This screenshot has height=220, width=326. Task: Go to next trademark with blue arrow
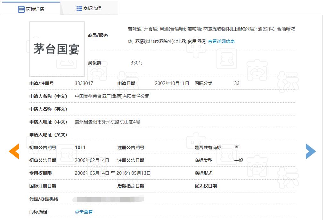pos(311,151)
